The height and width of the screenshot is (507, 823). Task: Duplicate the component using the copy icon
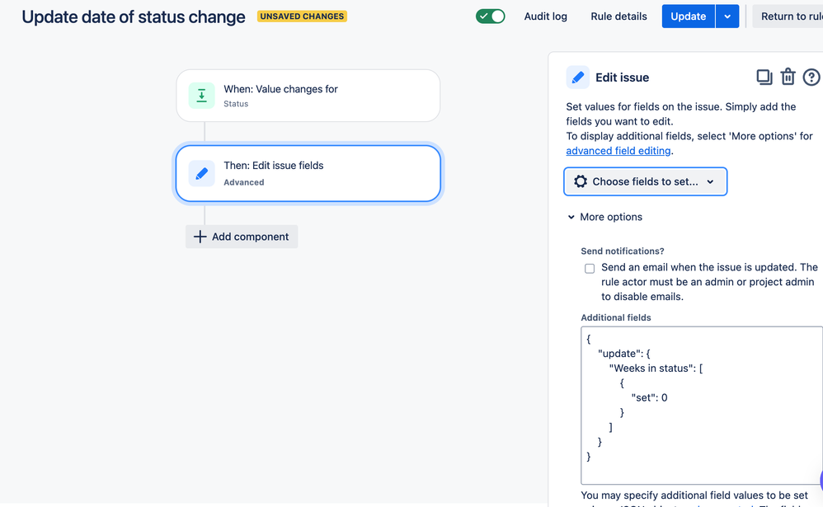click(764, 77)
